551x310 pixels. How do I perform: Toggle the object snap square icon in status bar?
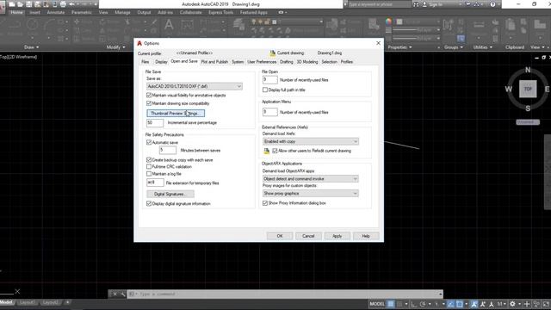[x=459, y=304]
